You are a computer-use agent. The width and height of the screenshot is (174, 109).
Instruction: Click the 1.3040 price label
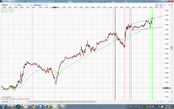coord(166,15)
